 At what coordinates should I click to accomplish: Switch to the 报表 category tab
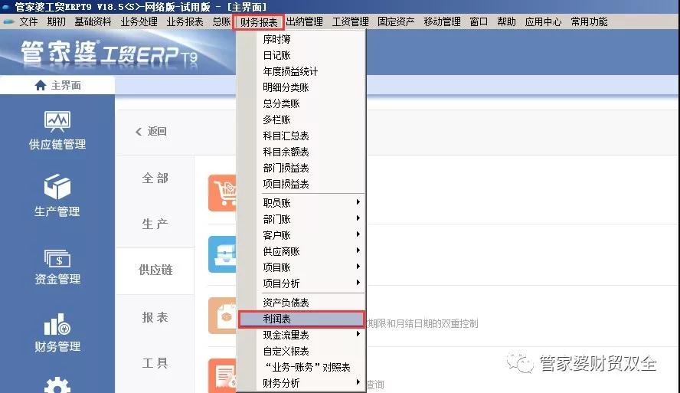pos(155,317)
